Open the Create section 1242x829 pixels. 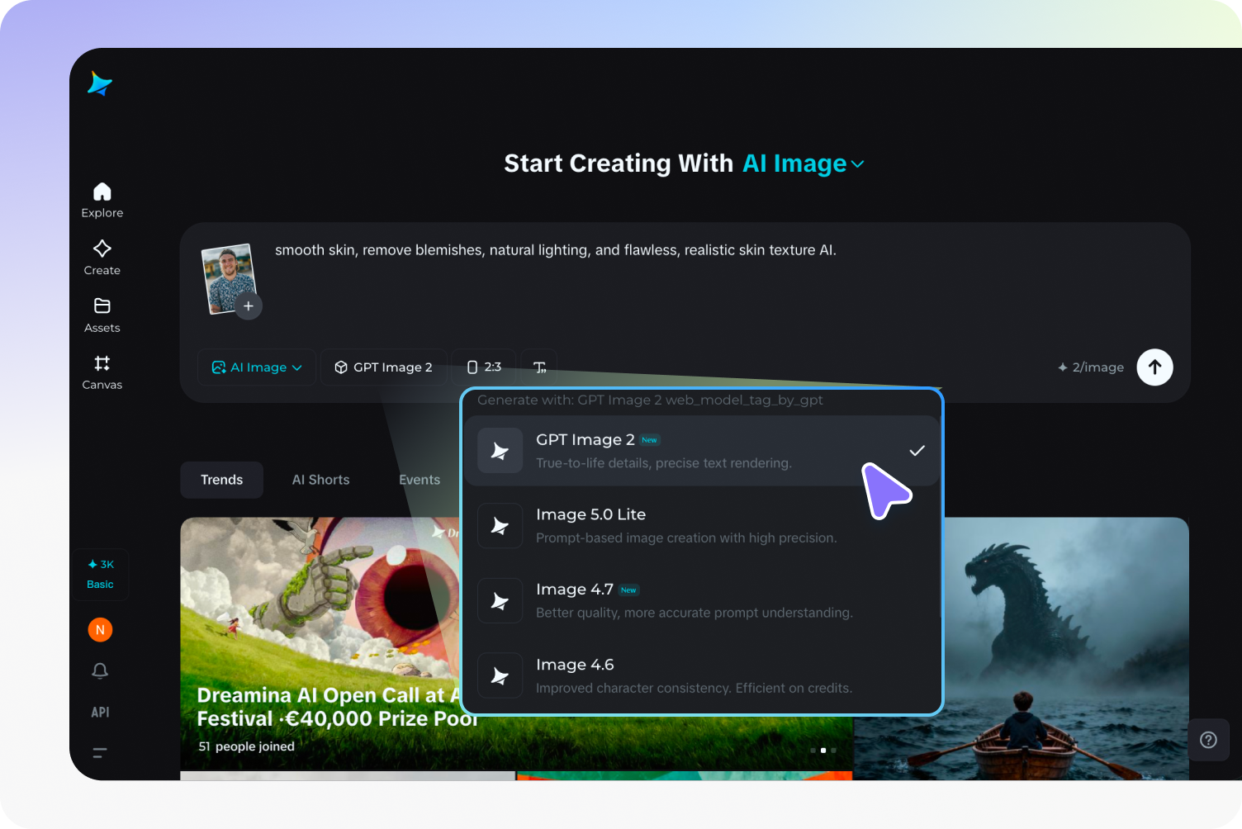[x=102, y=258]
